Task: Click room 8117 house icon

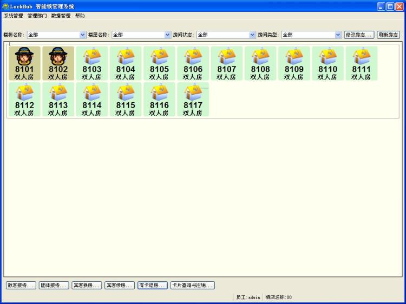Action: point(193,92)
